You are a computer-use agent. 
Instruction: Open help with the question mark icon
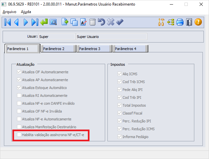[x=198, y=22]
